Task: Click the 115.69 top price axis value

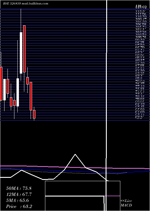Action: coord(141,6)
